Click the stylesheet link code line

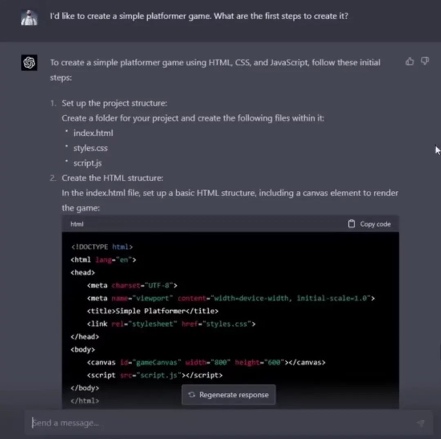171,324
